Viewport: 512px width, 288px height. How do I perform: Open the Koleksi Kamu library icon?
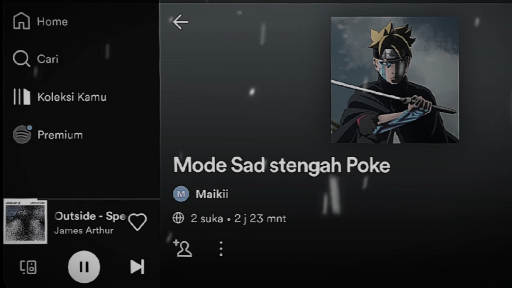click(x=22, y=97)
